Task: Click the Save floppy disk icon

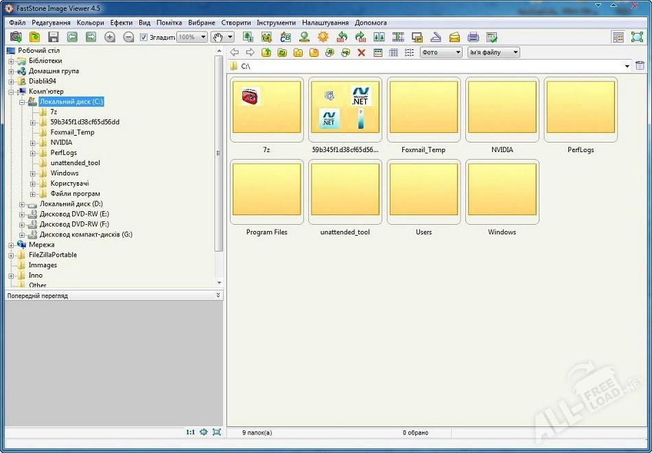Action: coord(53,37)
